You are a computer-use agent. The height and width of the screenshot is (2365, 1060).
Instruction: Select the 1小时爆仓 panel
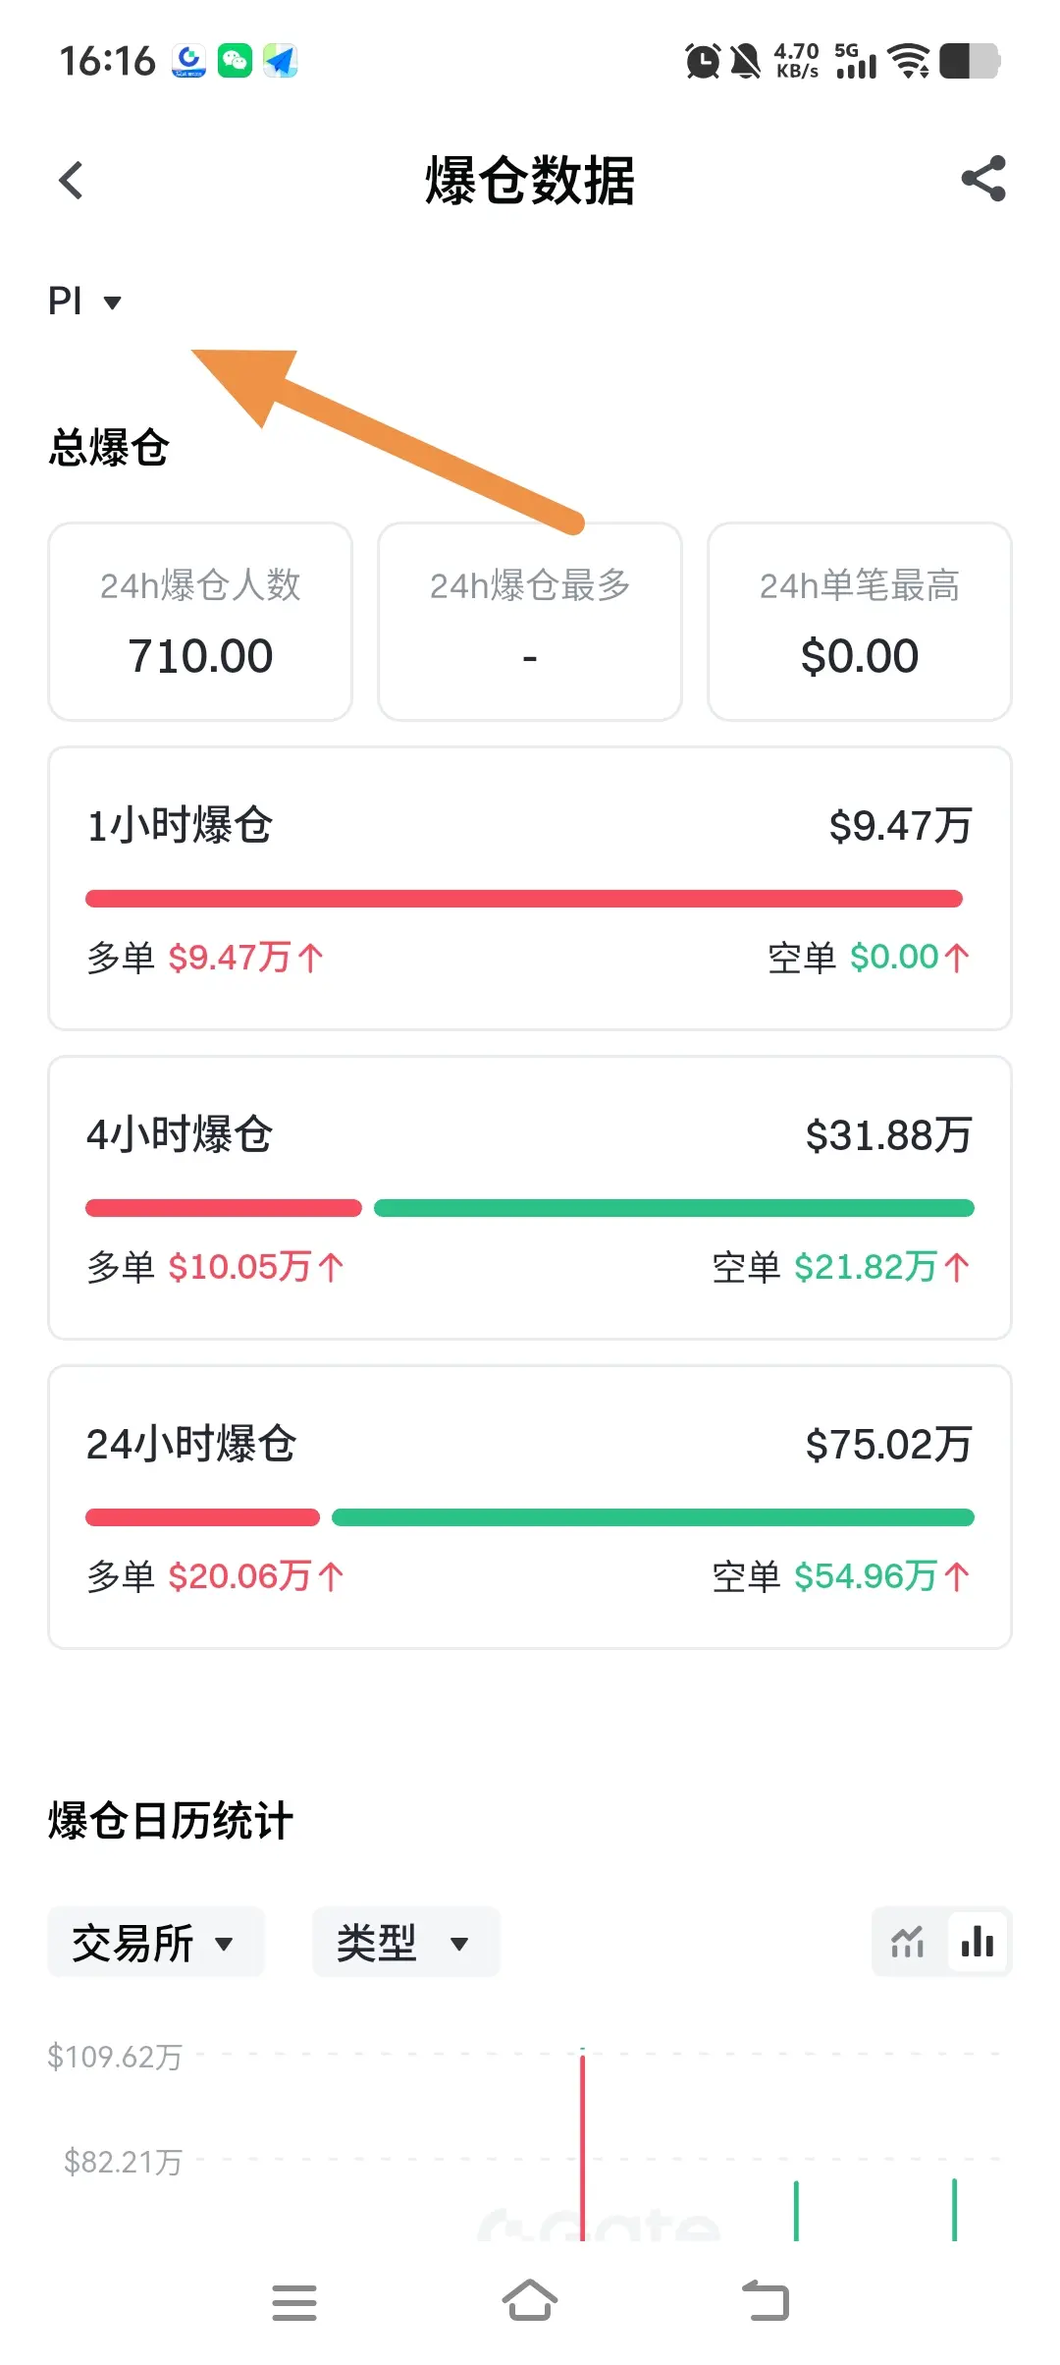point(530,888)
